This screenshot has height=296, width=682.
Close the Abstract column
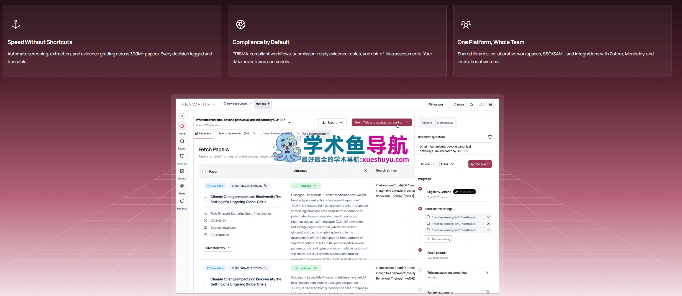click(366, 171)
